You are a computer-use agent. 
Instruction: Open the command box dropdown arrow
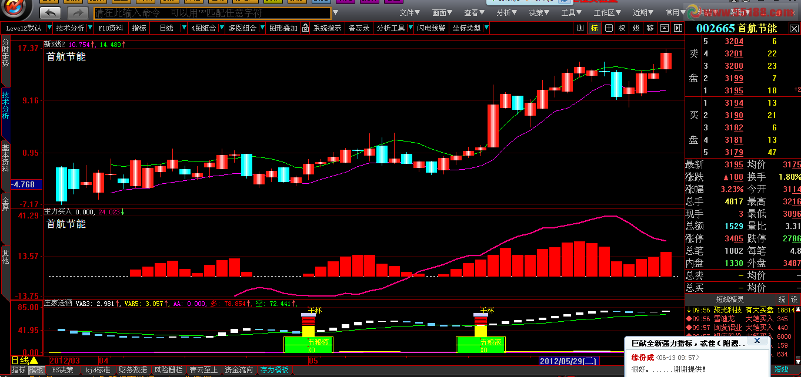click(335, 12)
